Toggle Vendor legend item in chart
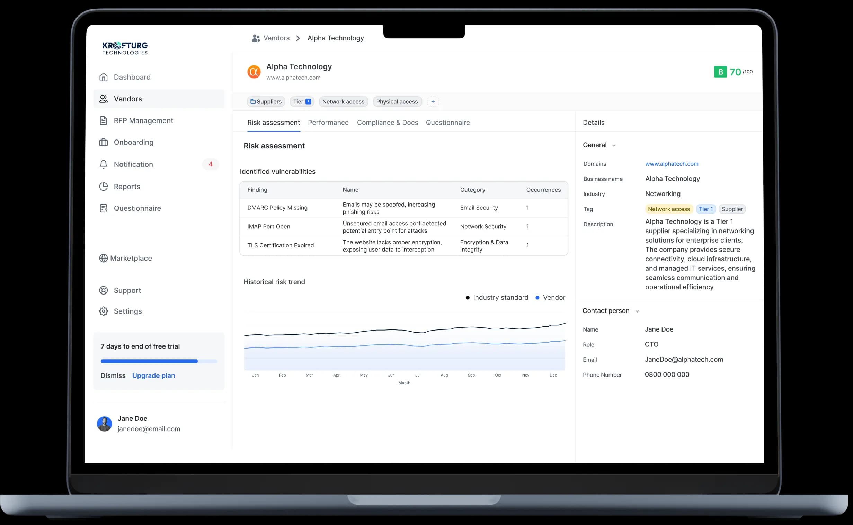 [x=550, y=298]
